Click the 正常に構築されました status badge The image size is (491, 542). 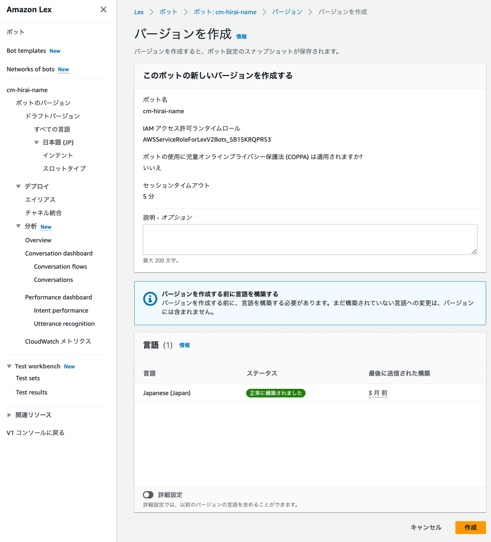click(x=276, y=393)
